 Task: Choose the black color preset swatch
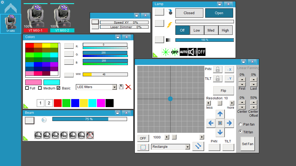(x=110, y=103)
